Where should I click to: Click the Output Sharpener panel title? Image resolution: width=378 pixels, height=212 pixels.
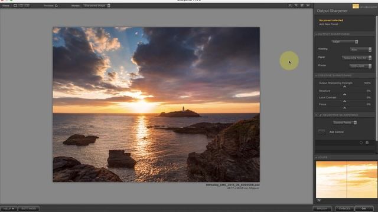[332, 11]
